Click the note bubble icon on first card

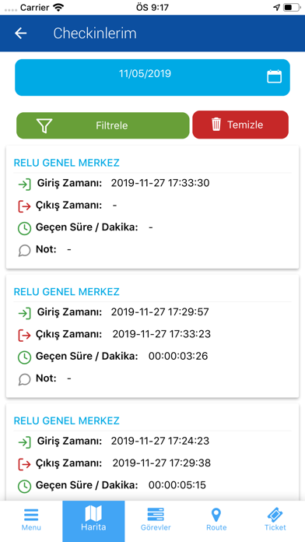(x=25, y=250)
